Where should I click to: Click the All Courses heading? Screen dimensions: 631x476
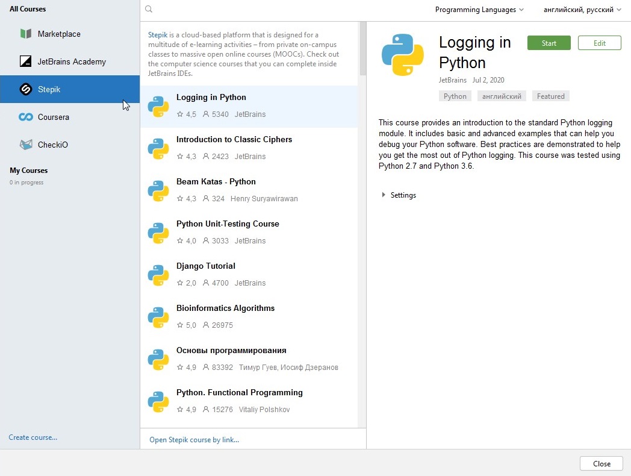(x=28, y=9)
